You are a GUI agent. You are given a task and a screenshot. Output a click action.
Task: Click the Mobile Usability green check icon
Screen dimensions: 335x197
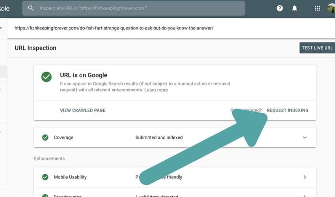[45, 177]
